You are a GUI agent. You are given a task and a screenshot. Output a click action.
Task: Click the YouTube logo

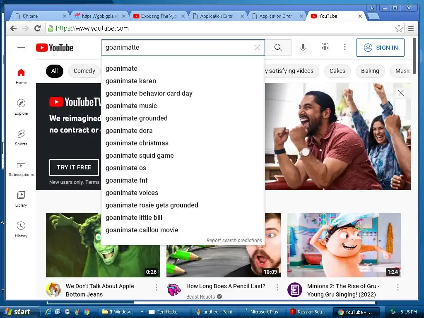pyautogui.click(x=55, y=48)
